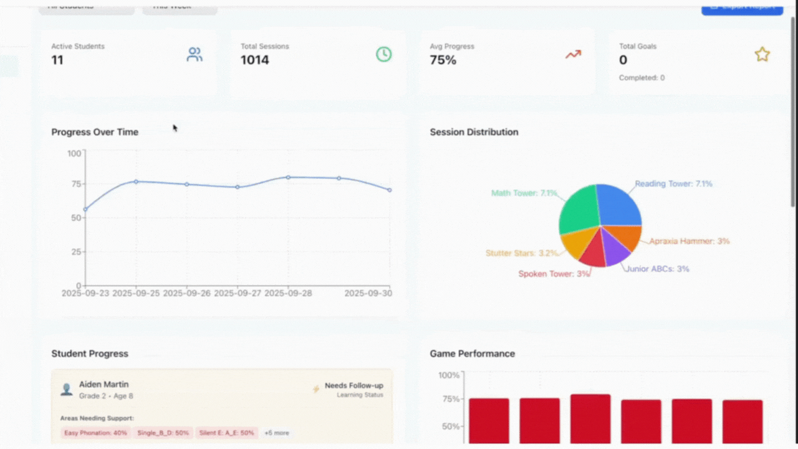The width and height of the screenshot is (798, 449).
Task: Click the tallest red bar in Game Performance
Action: [590, 418]
